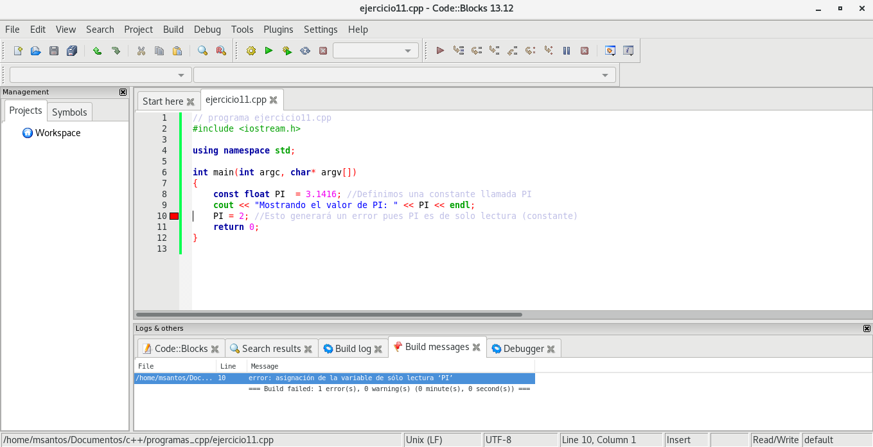Click the New file toolbar icon
This screenshot has height=447, width=873.
point(18,51)
